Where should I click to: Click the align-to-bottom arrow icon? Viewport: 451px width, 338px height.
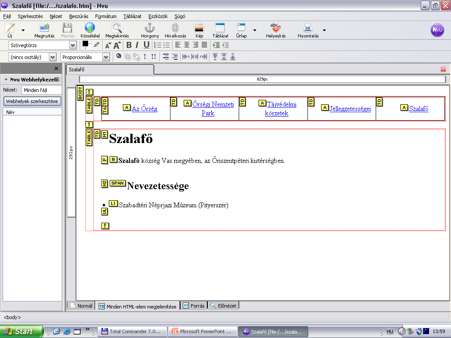click(233, 57)
